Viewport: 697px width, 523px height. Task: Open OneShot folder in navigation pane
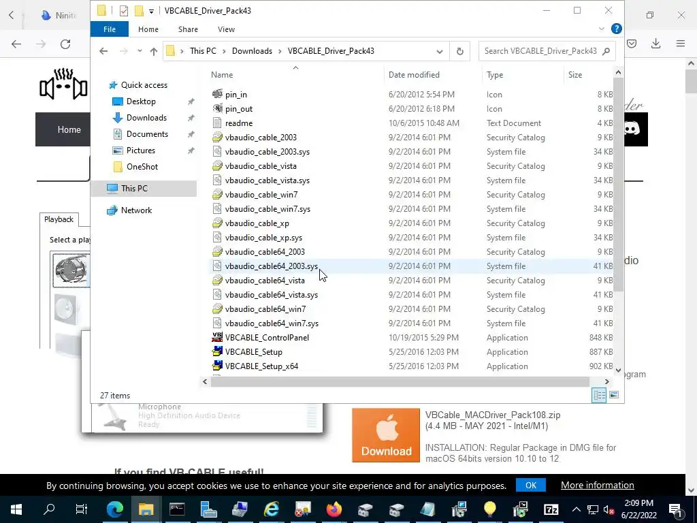[142, 167]
